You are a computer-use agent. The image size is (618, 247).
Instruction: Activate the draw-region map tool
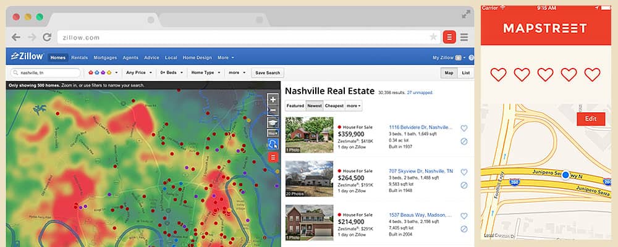tap(273, 144)
